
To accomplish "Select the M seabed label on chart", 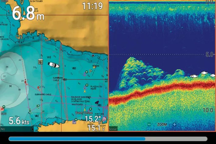I will (10, 86).
